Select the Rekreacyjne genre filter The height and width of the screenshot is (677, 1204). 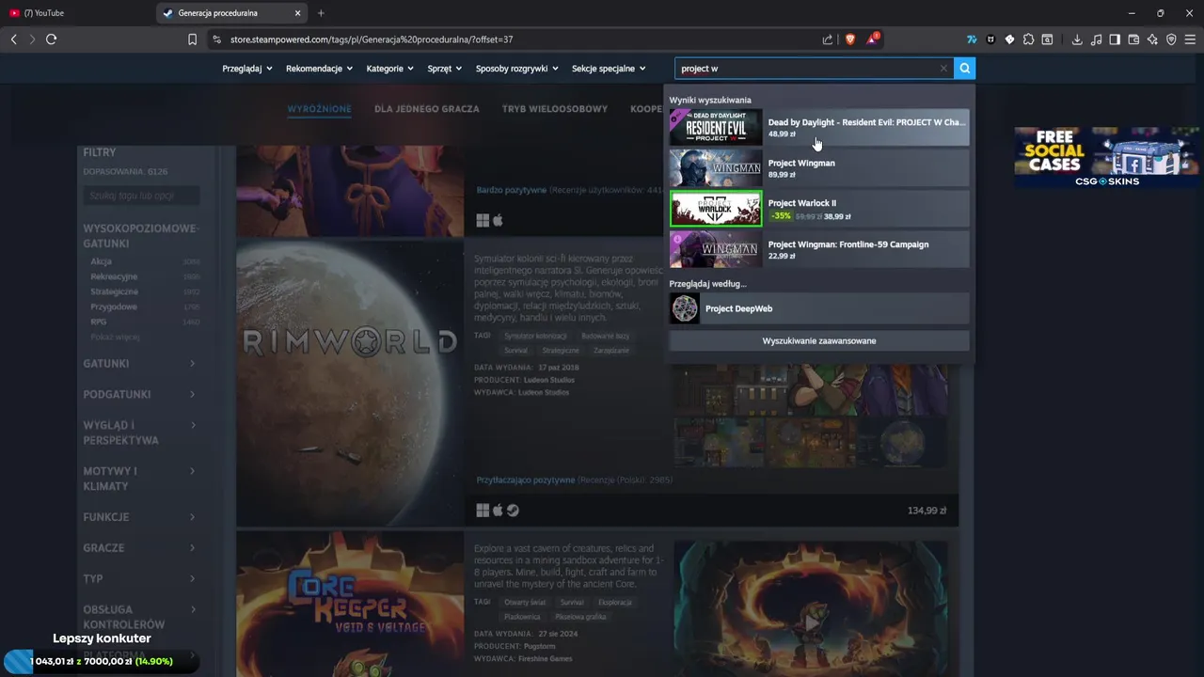(114, 276)
